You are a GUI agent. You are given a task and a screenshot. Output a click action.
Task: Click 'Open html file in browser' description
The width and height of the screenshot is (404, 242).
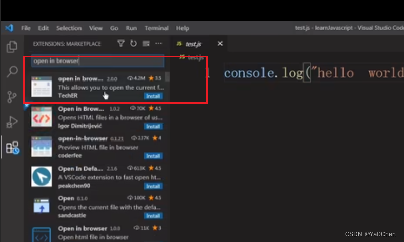93,237
